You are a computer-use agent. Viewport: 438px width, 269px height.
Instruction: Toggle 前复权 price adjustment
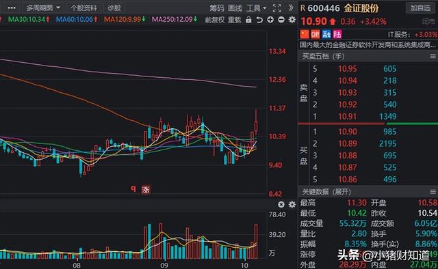point(214,20)
